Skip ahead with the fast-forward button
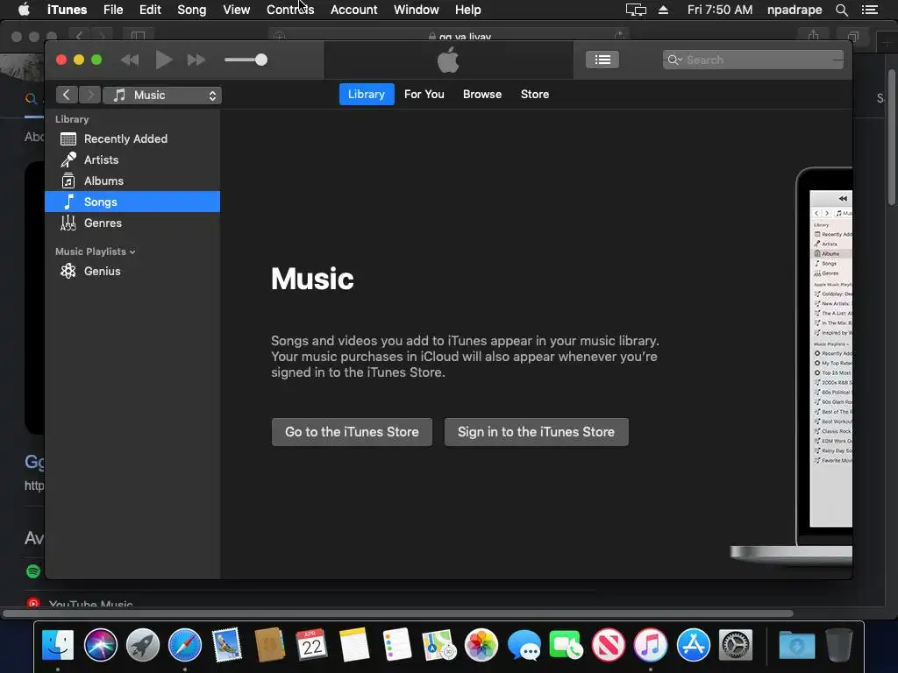 coord(196,60)
